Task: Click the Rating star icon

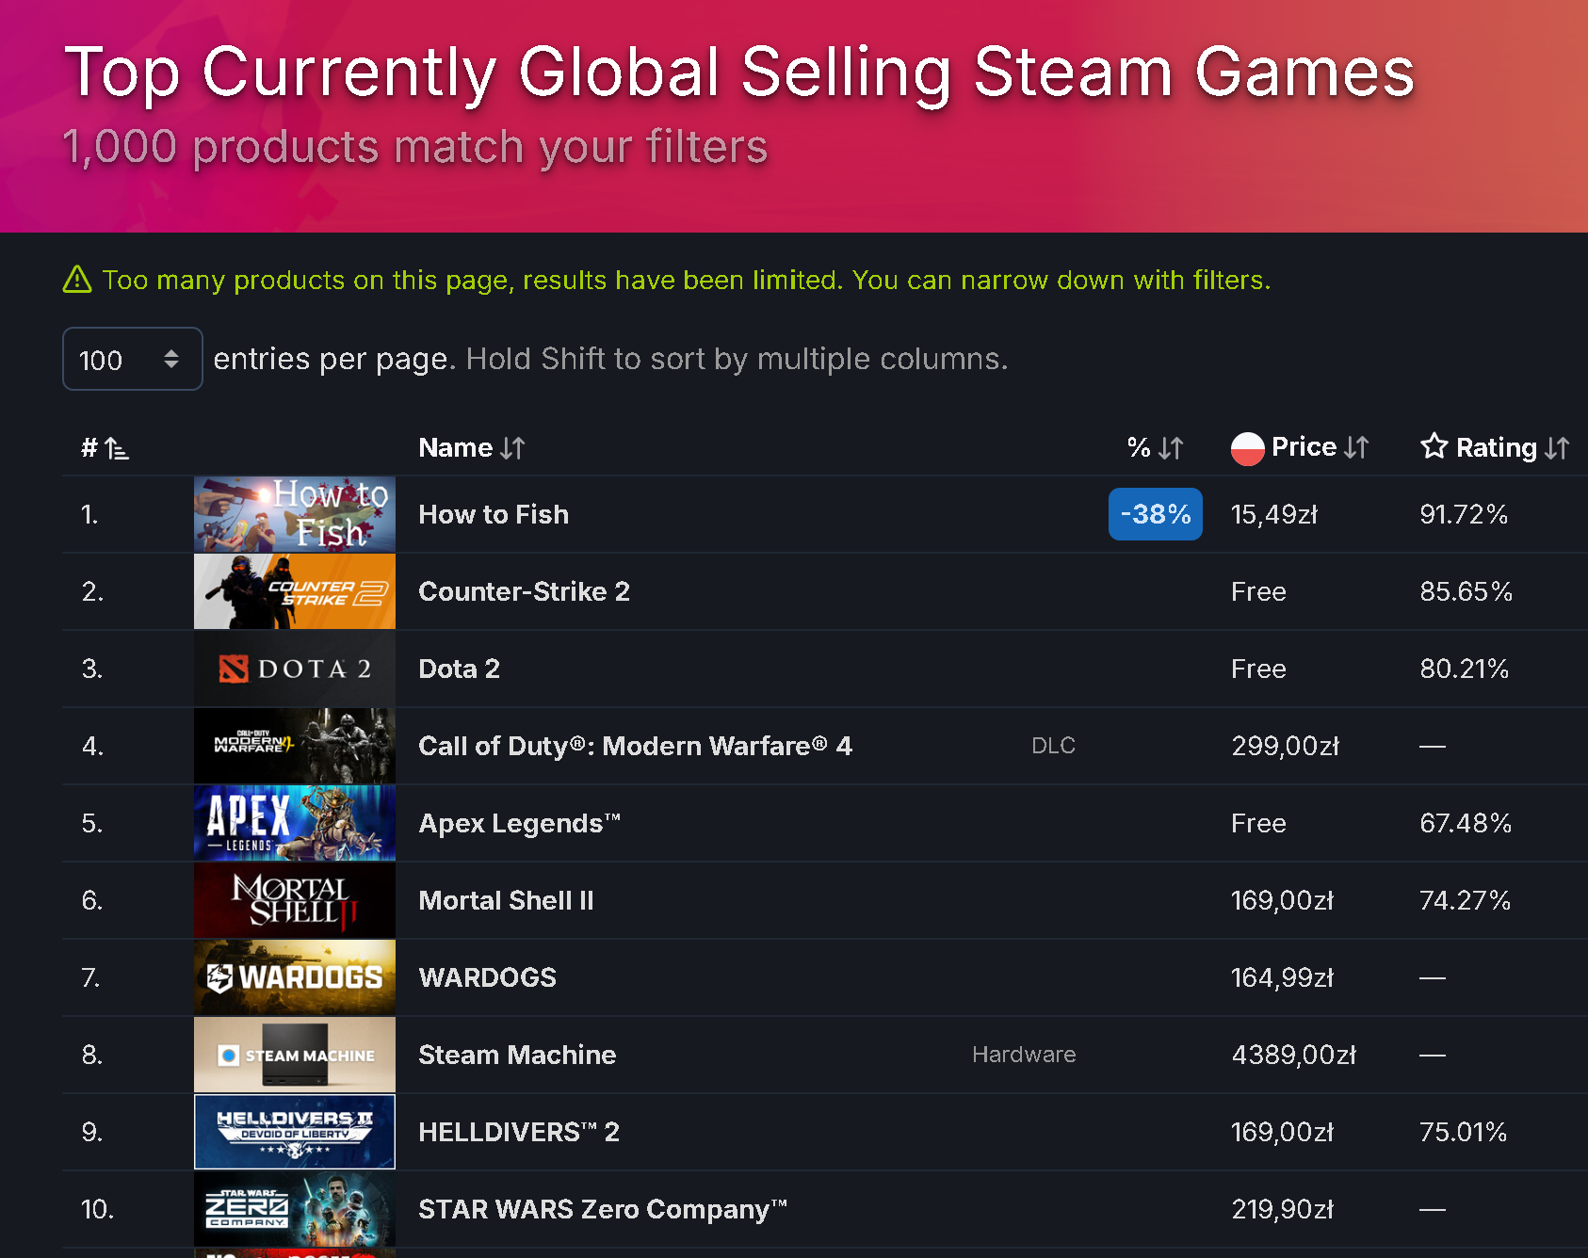Action: tap(1434, 446)
